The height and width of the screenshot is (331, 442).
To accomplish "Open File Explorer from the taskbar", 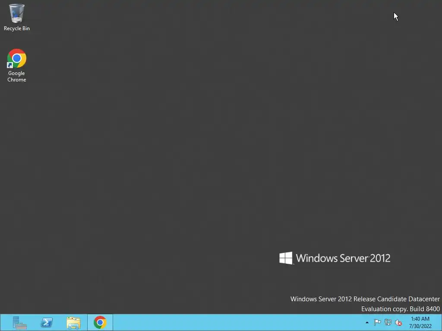I will (73, 322).
